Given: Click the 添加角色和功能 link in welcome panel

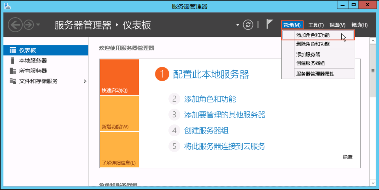Looking at the screenshot, I should (210, 99).
